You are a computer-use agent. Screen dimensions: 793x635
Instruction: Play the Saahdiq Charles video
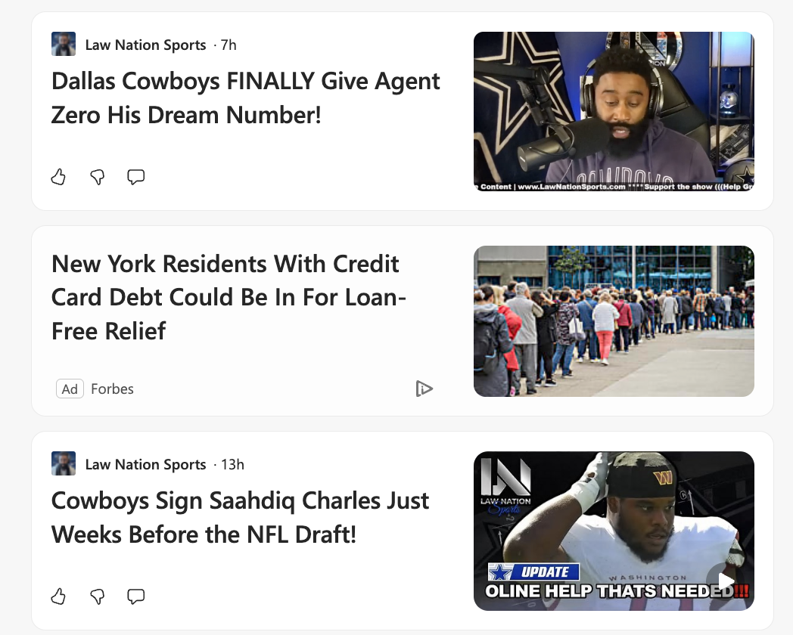point(725,581)
